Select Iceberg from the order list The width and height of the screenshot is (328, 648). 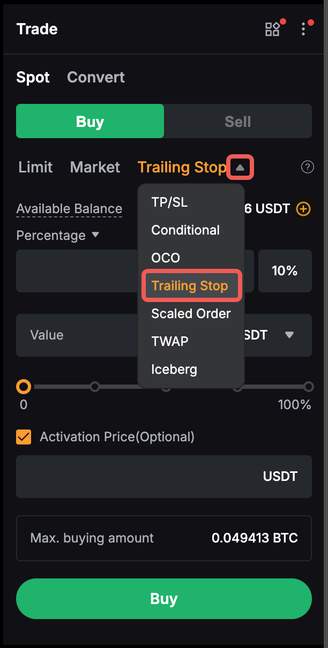click(174, 370)
